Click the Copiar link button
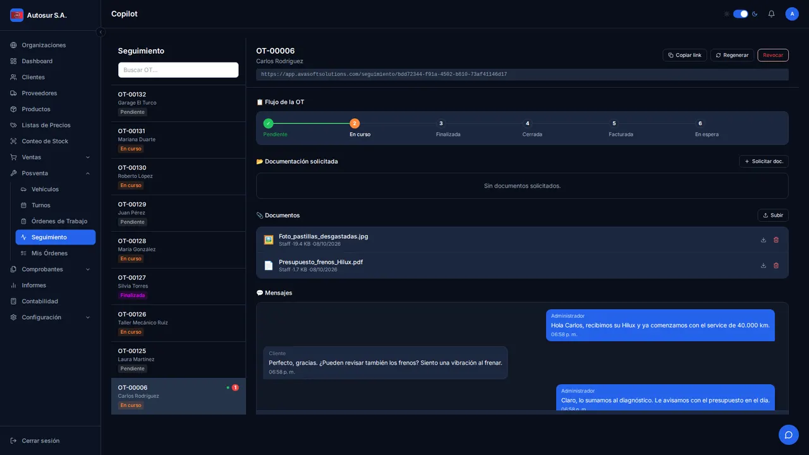 pos(684,55)
